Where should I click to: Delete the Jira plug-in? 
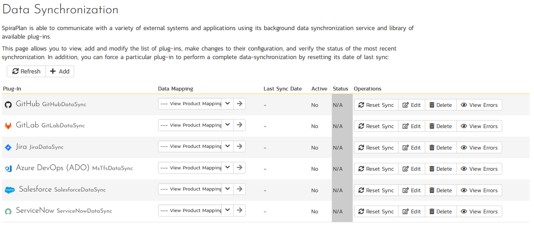point(441,148)
